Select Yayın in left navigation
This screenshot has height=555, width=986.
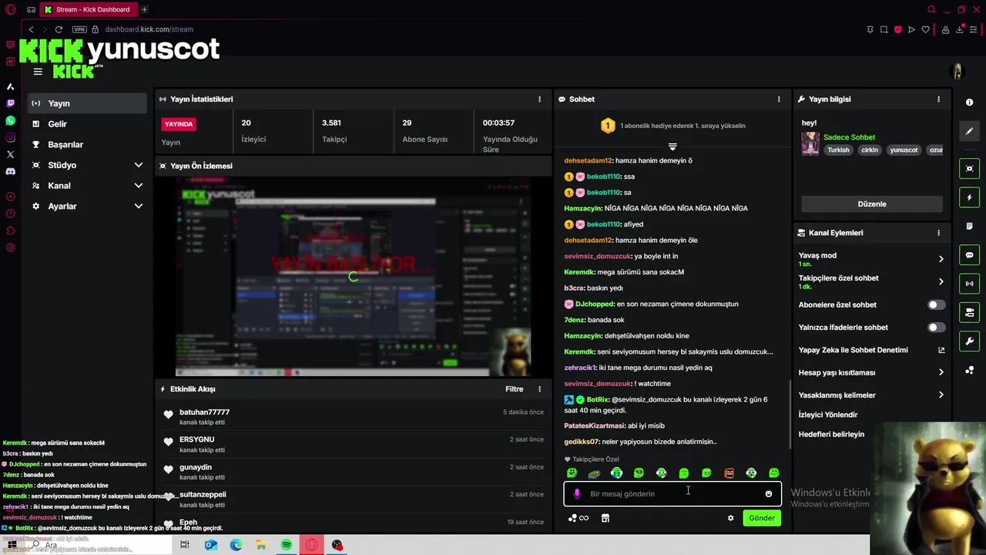pos(87,103)
